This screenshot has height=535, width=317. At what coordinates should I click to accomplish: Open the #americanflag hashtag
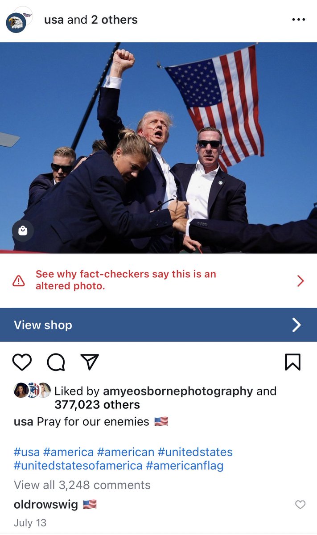(185, 466)
